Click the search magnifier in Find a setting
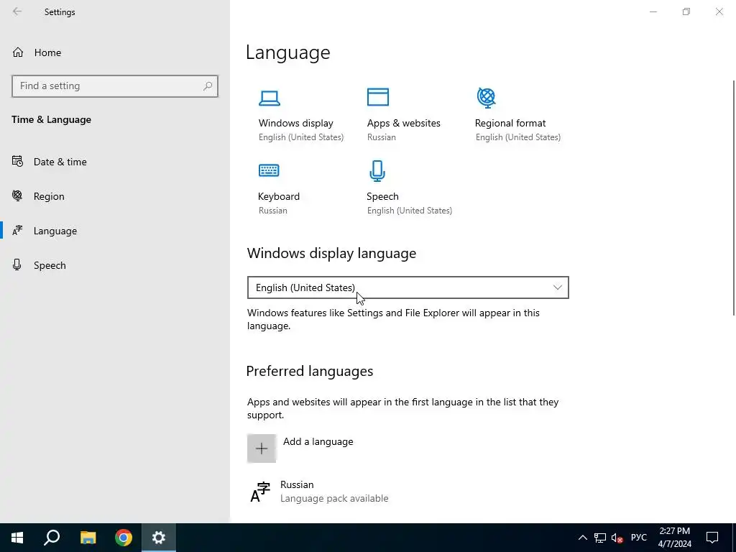 [x=208, y=86]
